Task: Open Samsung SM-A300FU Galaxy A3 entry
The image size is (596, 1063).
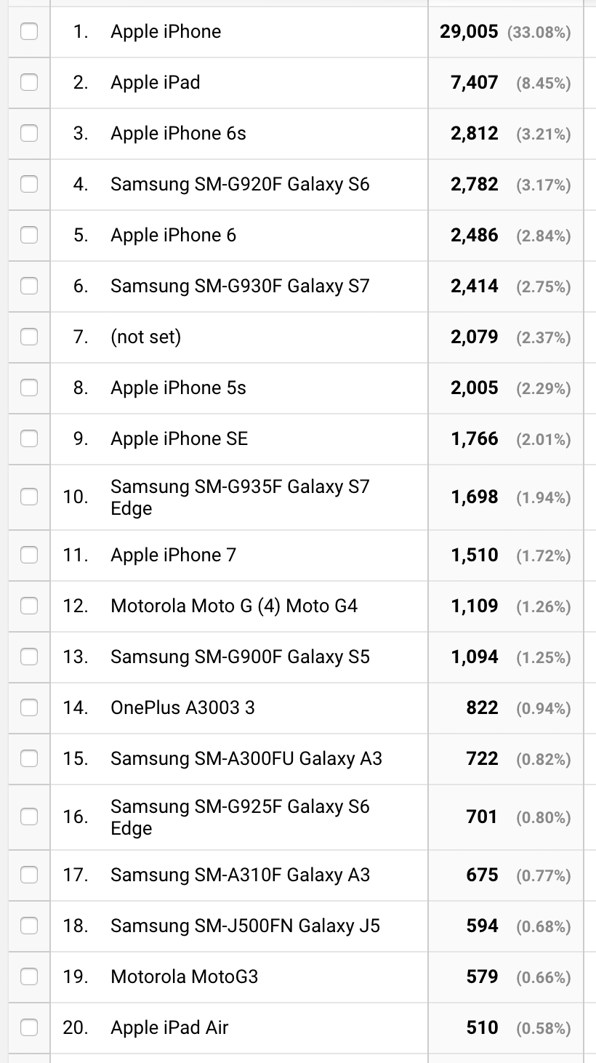Action: click(x=246, y=759)
